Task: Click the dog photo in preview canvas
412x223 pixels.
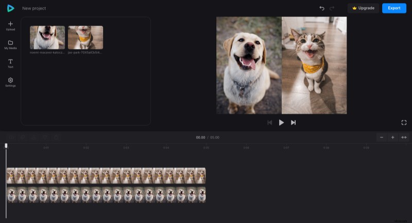Action: (x=249, y=65)
